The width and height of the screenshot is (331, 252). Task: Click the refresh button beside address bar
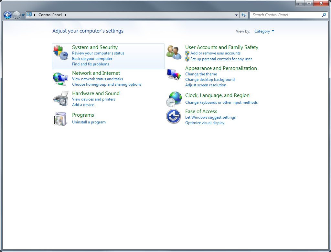pos(244,15)
